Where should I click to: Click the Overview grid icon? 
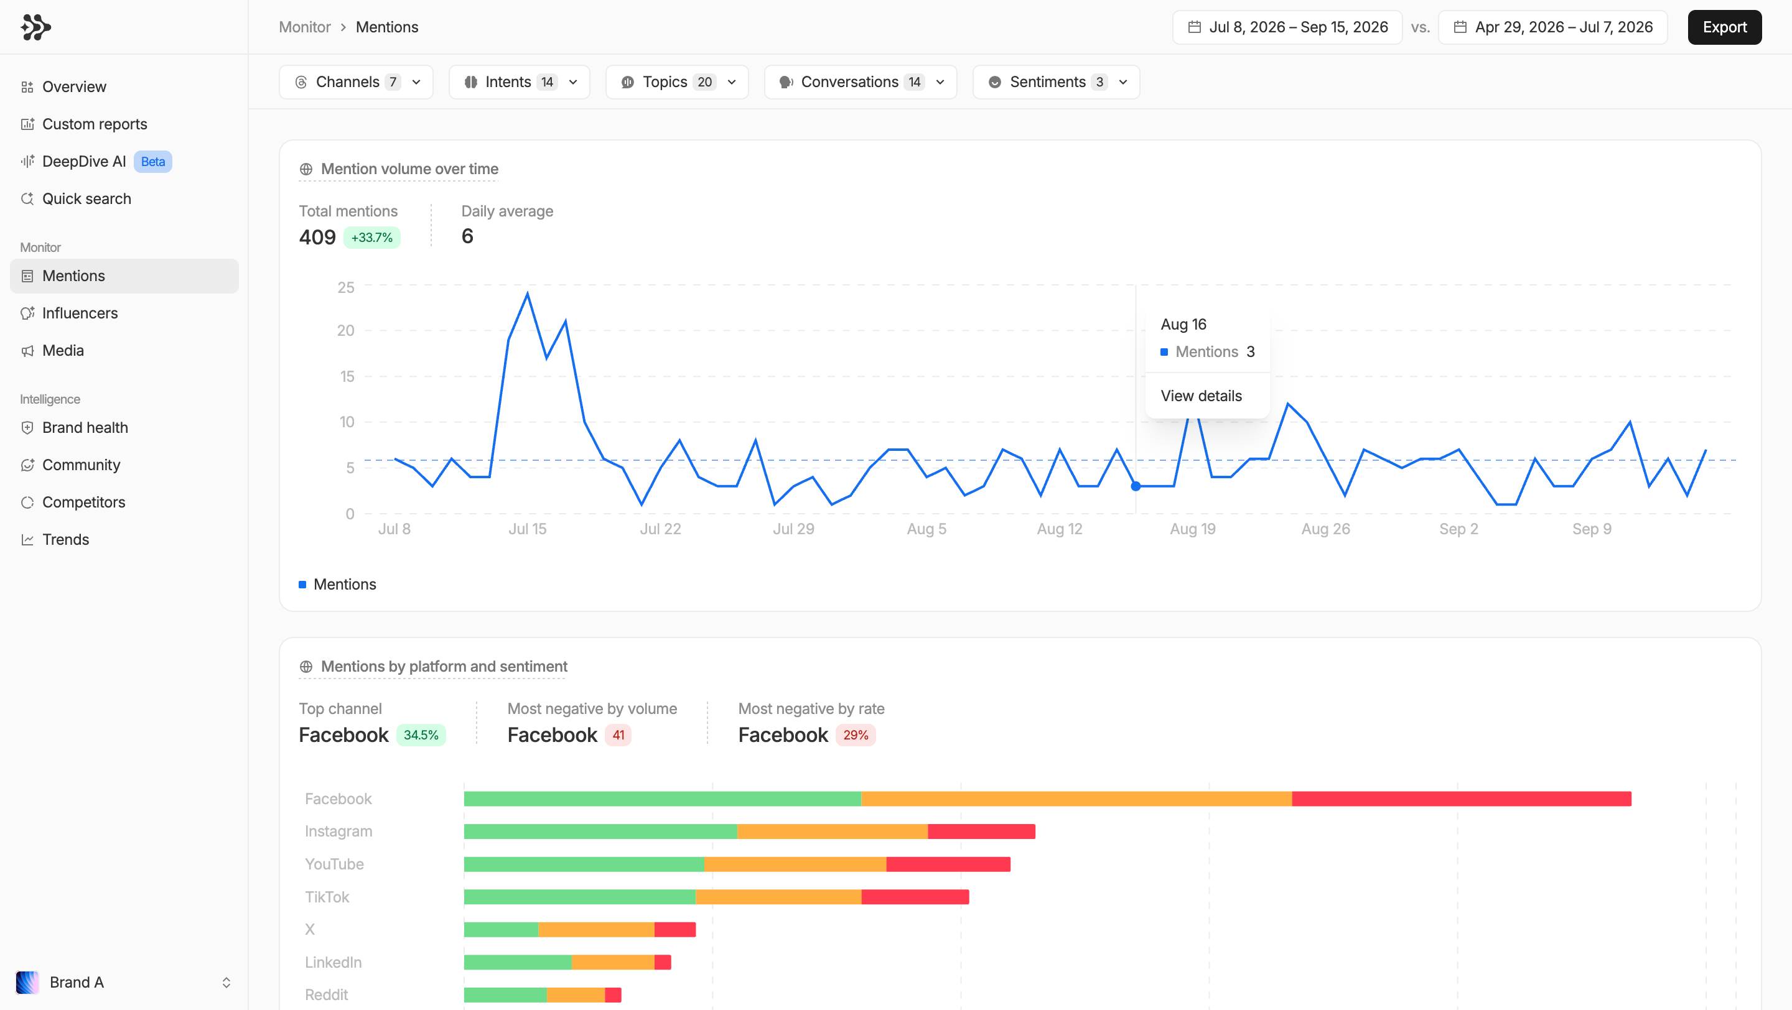coord(27,87)
